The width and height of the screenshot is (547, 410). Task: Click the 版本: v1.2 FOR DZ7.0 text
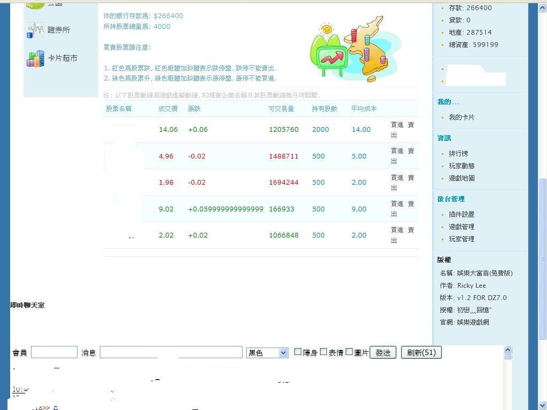(473, 298)
